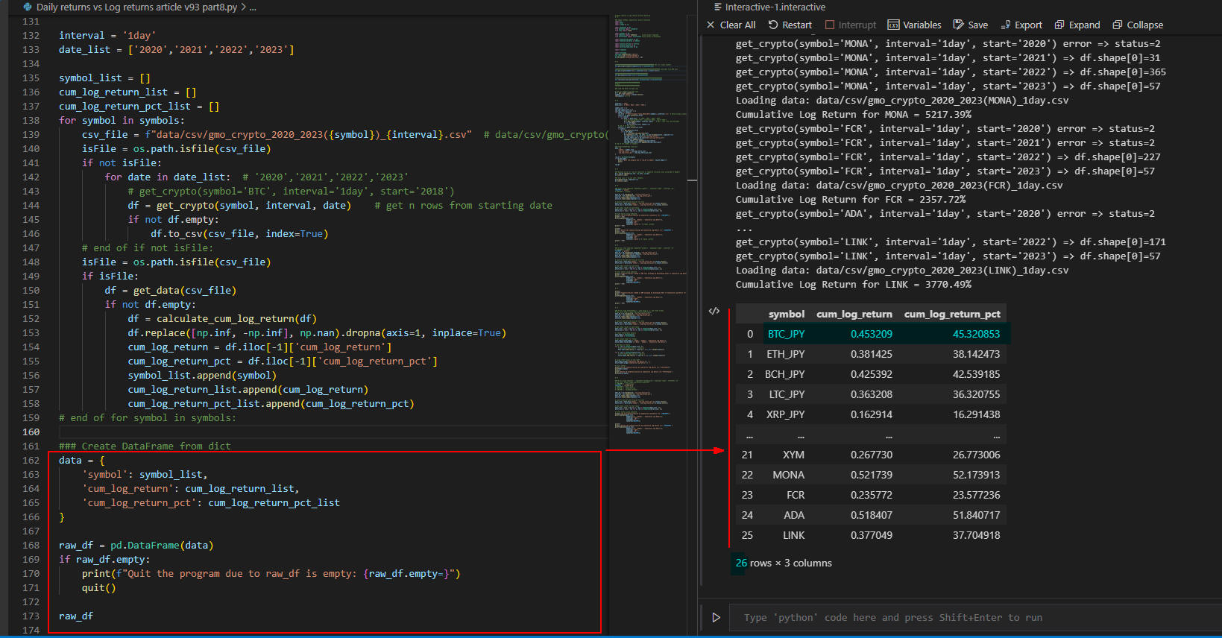
Task: Sort by the cum_log_return column header
Action: pos(854,314)
